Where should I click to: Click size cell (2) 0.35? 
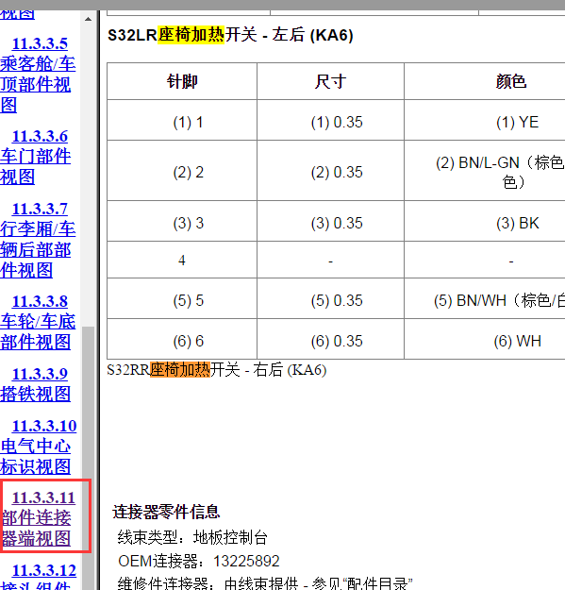pyautogui.click(x=330, y=171)
